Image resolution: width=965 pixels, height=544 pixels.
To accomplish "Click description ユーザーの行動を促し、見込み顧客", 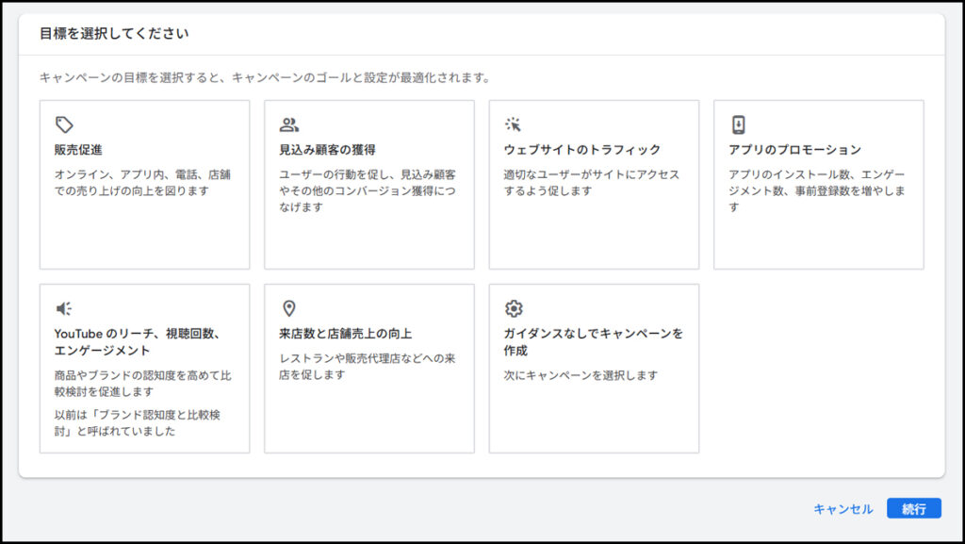I will coord(368,190).
